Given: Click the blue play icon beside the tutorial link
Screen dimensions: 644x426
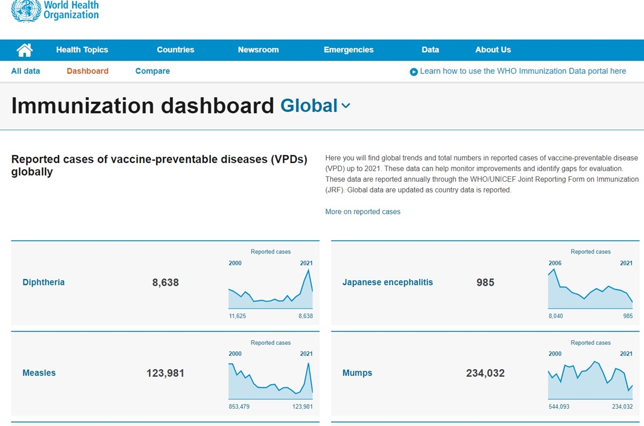Looking at the screenshot, I should click(x=413, y=71).
